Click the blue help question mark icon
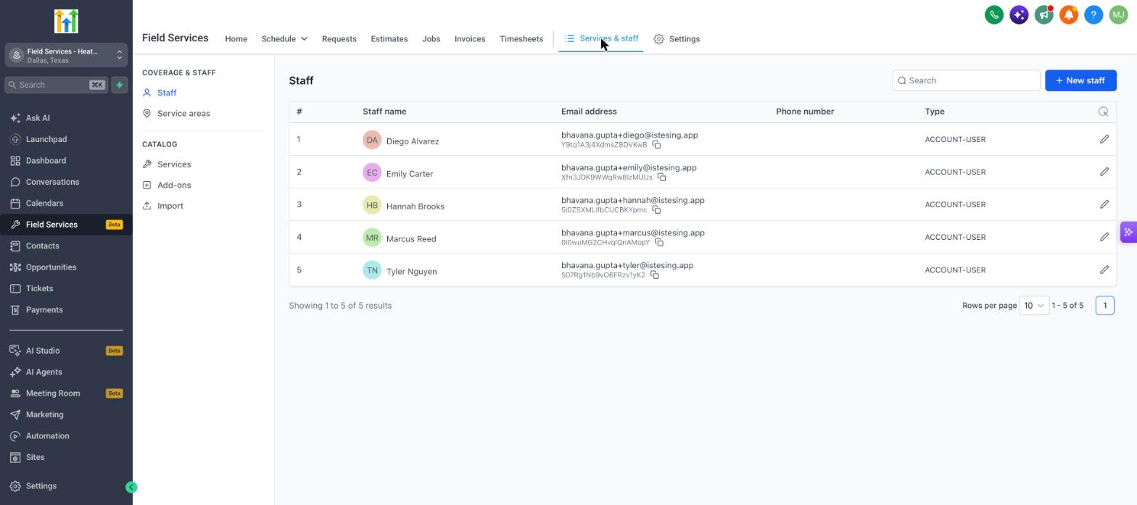This screenshot has width=1137, height=505. [x=1093, y=14]
